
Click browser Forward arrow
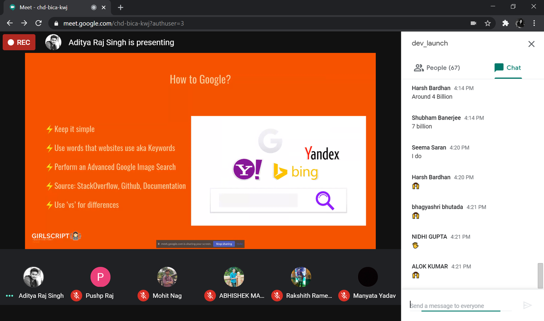coord(24,23)
